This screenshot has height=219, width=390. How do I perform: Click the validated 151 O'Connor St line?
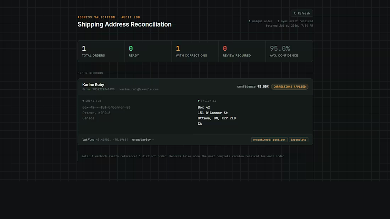pos(213,113)
